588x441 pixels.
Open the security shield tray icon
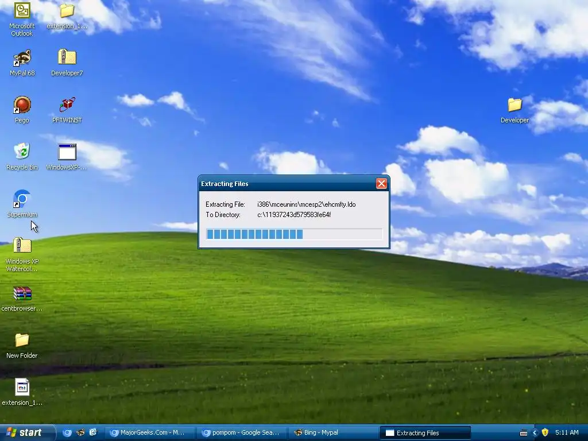(x=545, y=432)
